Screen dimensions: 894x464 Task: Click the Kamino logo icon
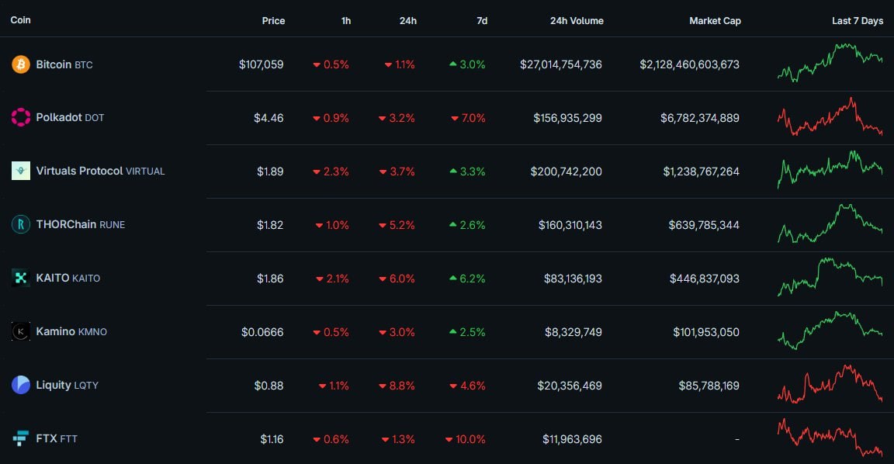coord(21,331)
